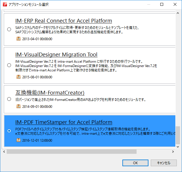Viewport: 182px width, 172px height.
Task: Click package icon beside 2014-09-01 date
Action: pyautogui.click(x=19, y=106)
